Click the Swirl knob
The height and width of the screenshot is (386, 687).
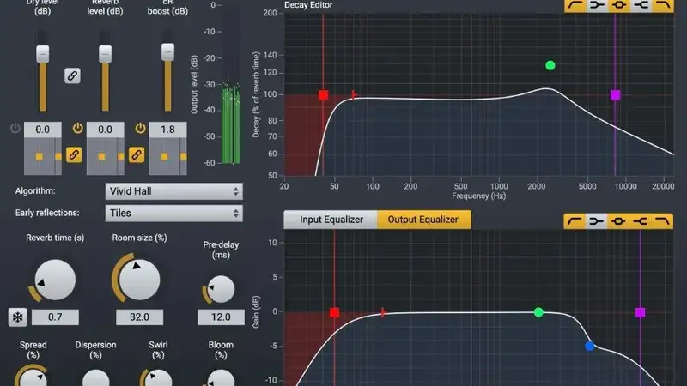pyautogui.click(x=158, y=377)
